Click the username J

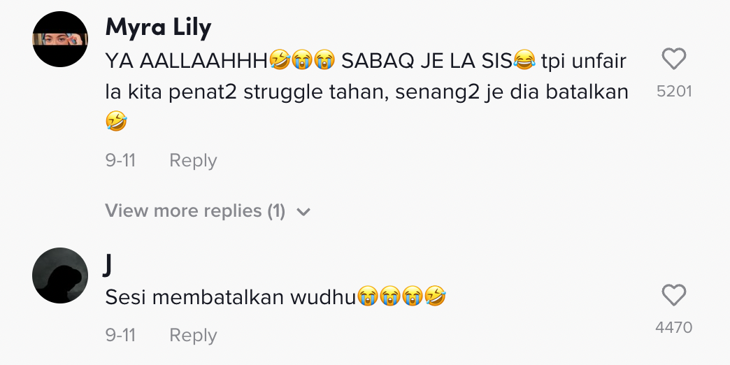pos(108,264)
